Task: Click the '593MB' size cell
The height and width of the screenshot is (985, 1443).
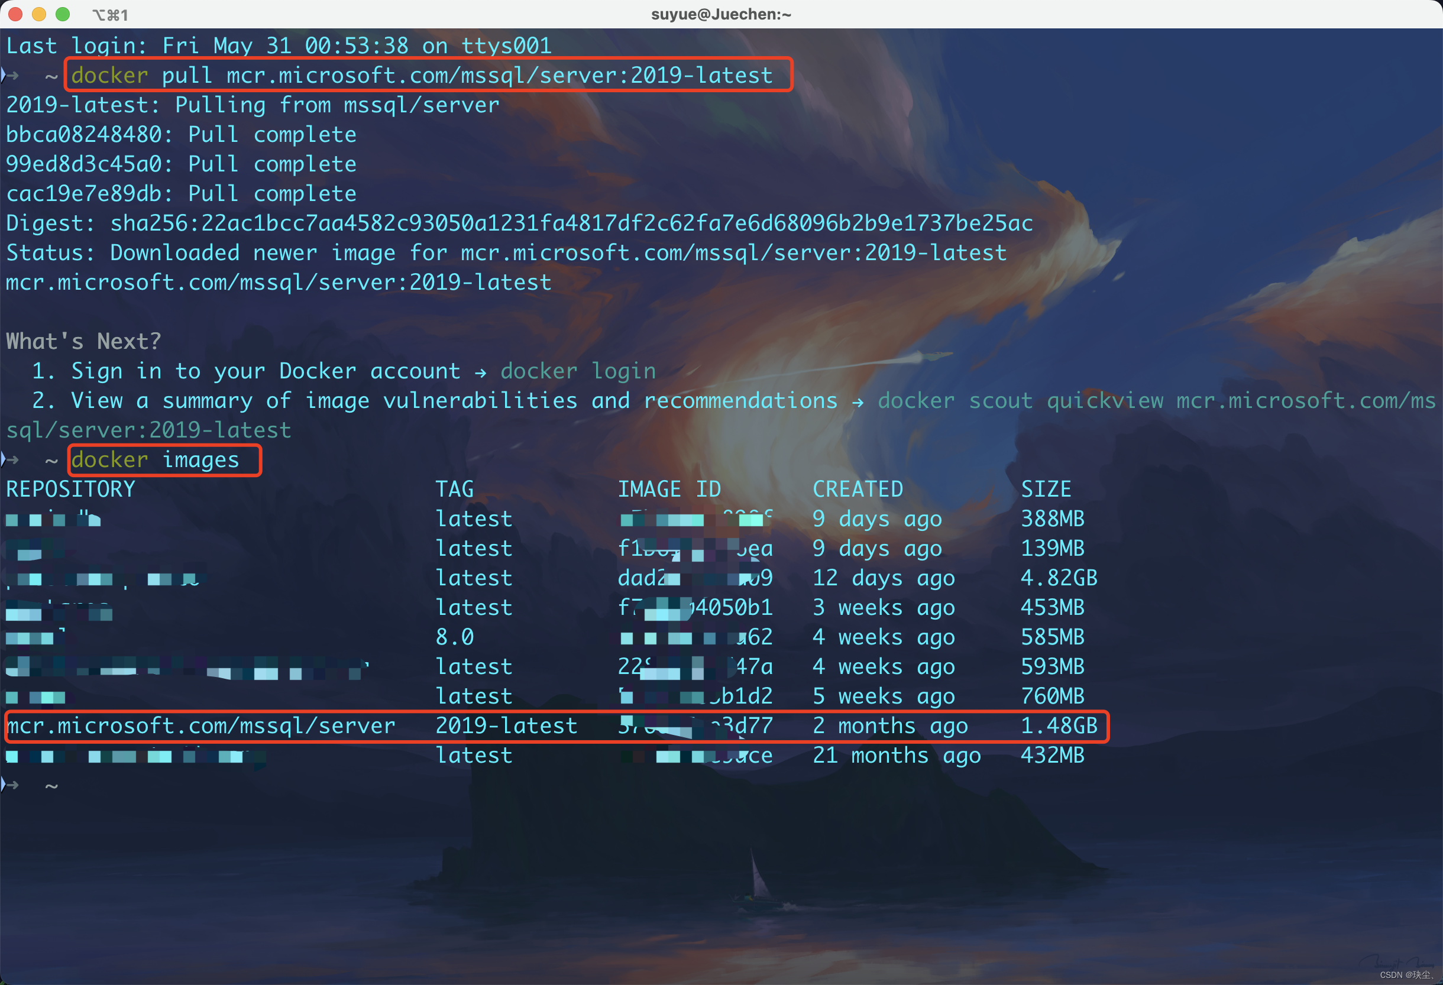Action: click(x=1053, y=666)
